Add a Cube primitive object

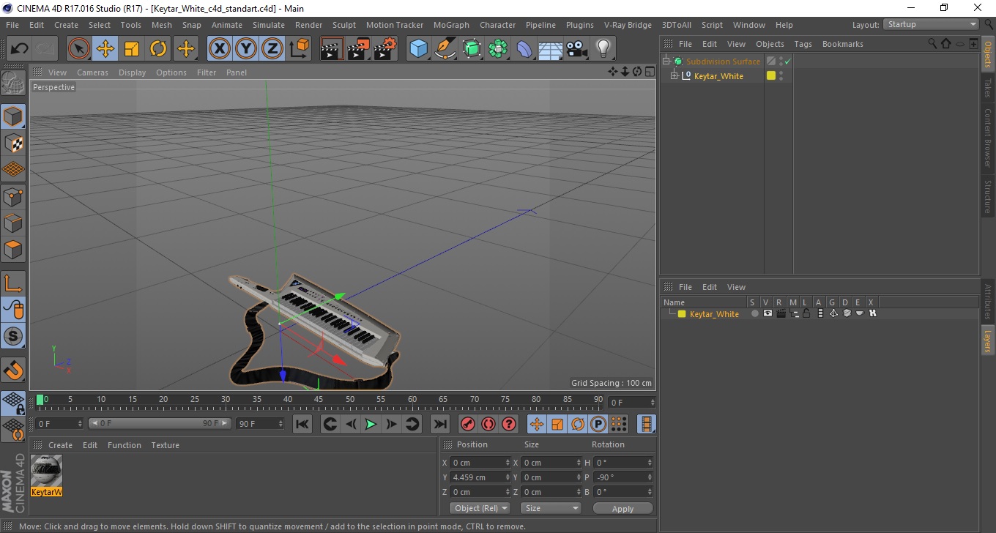pos(419,49)
